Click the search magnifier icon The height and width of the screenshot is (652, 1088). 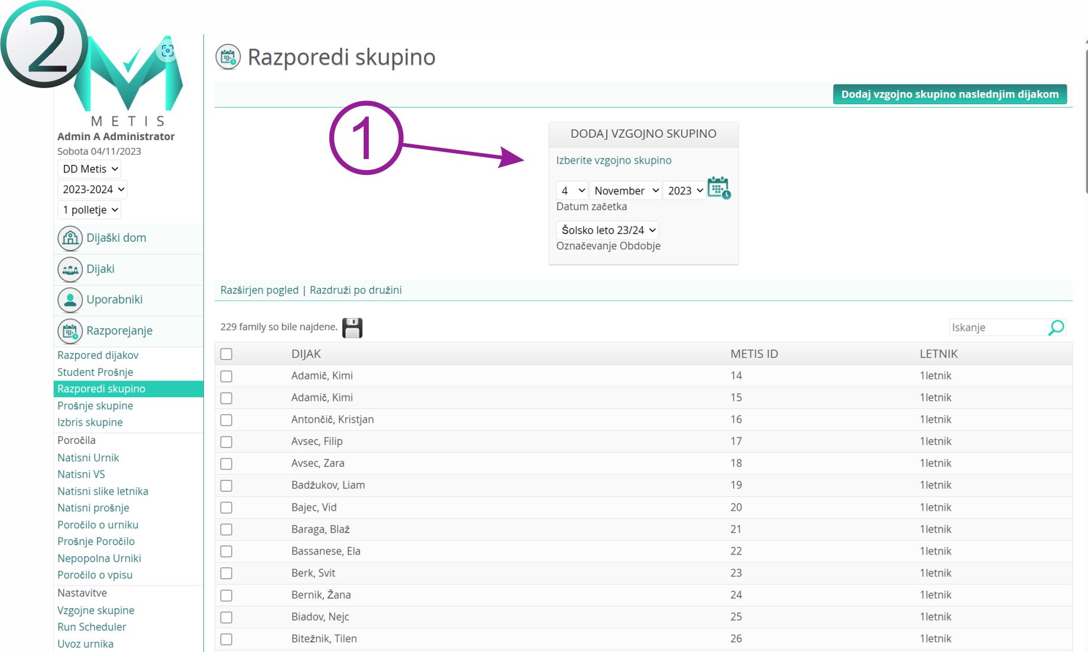(x=1055, y=327)
